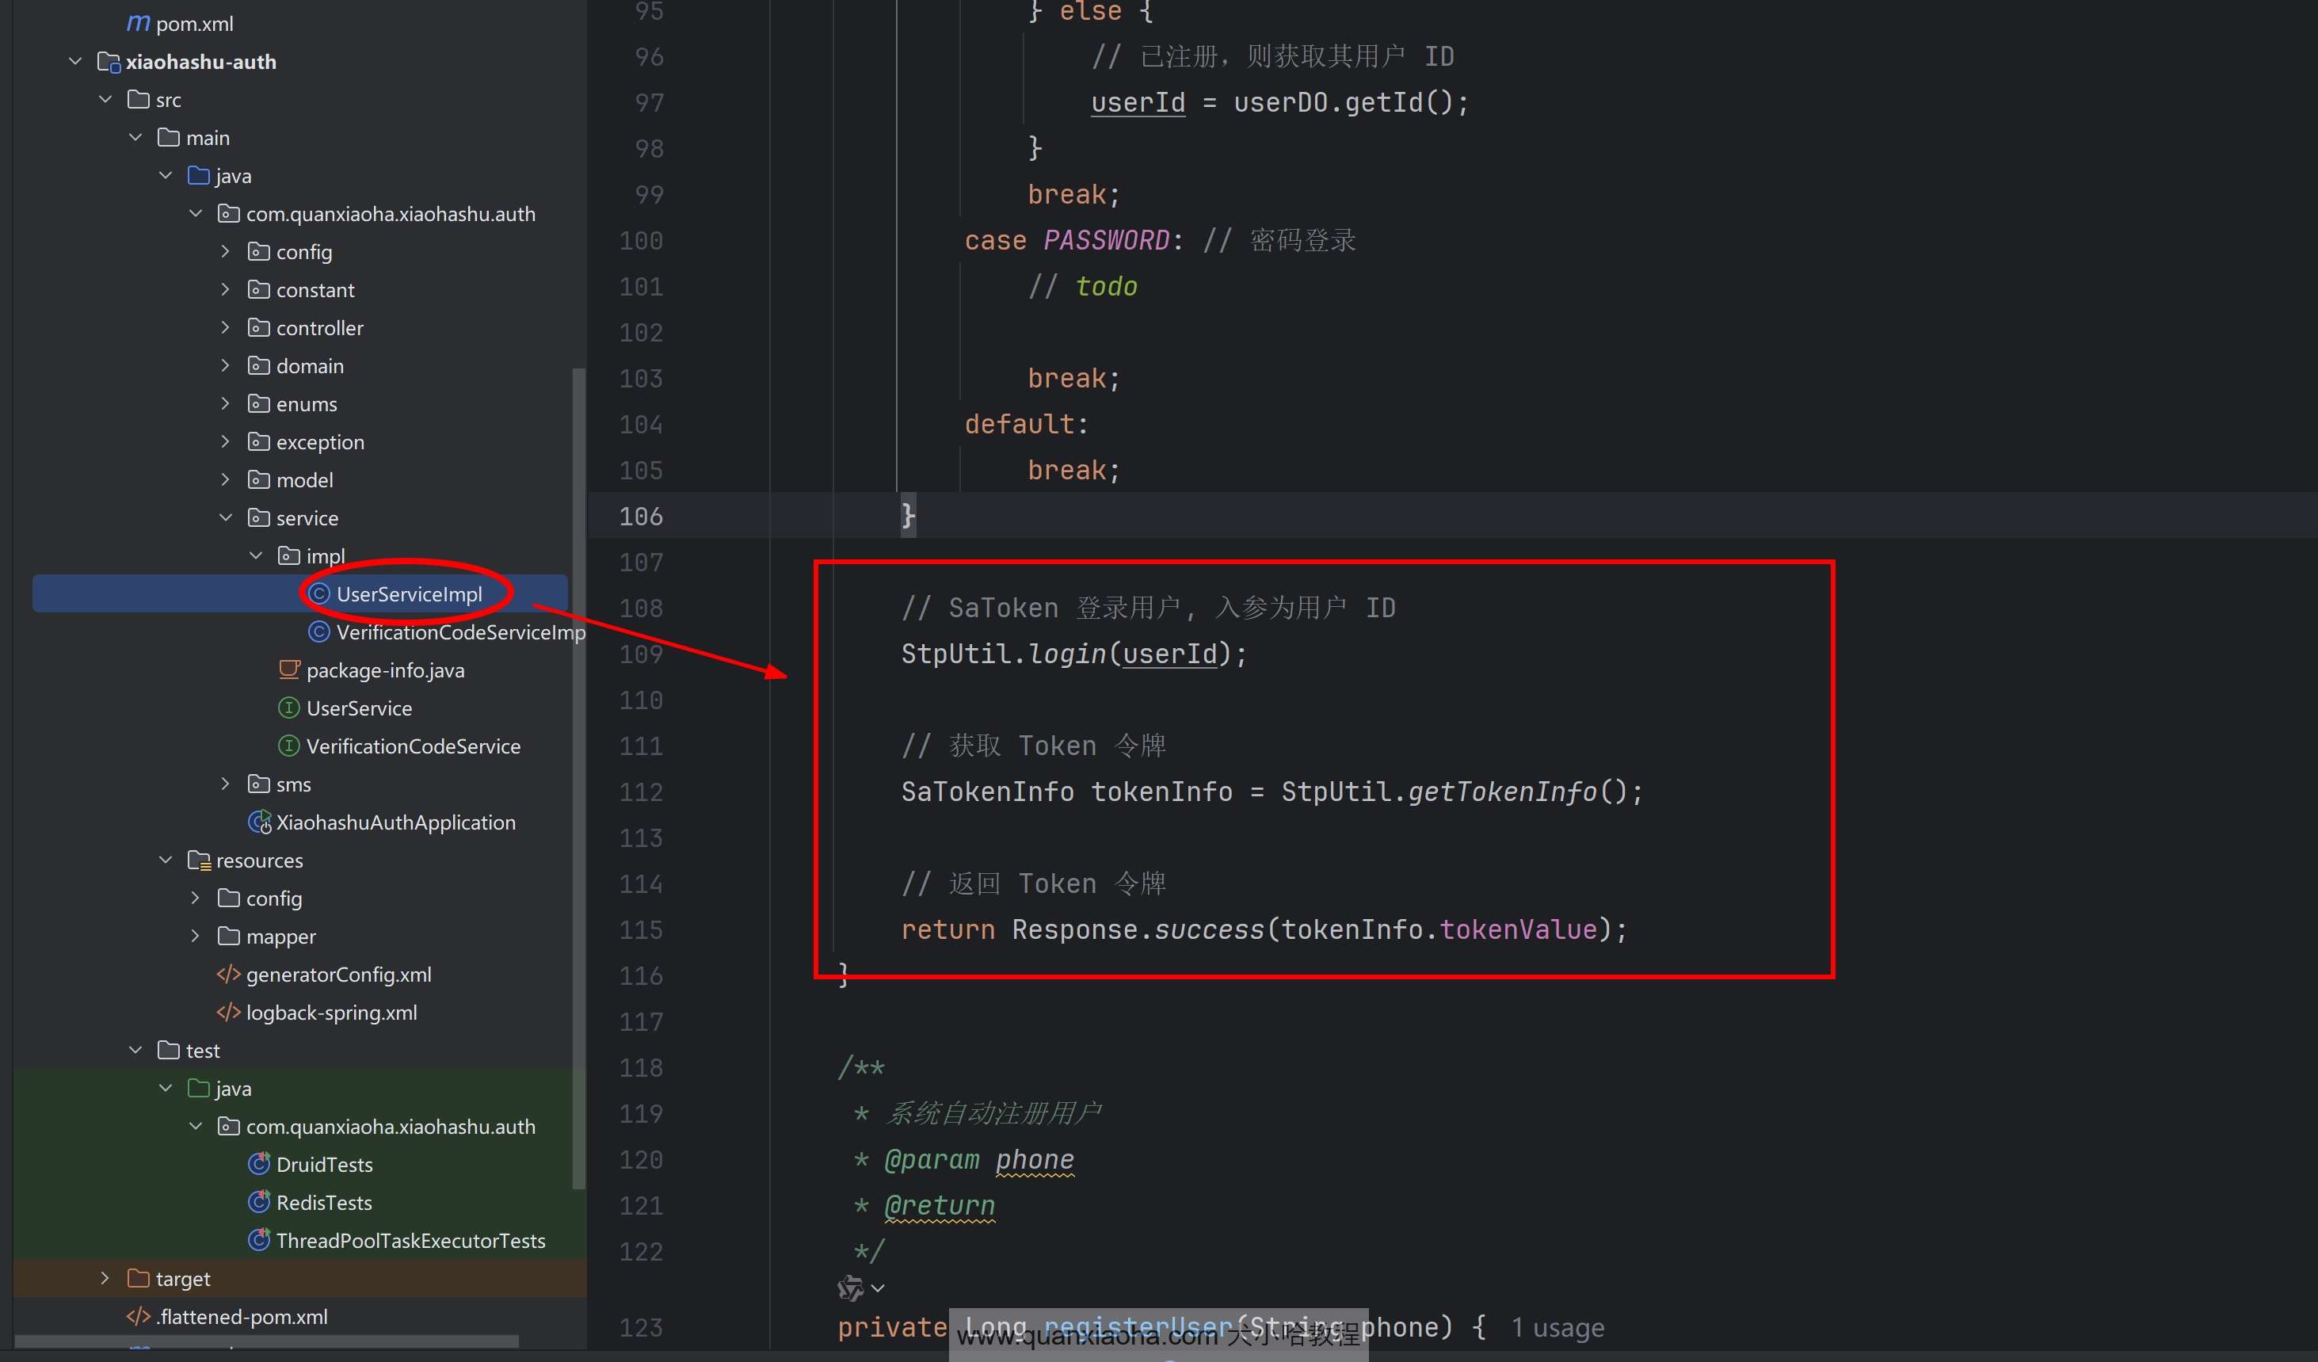The width and height of the screenshot is (2318, 1362).
Task: Select logback-spring.xml in project tree
Action: (331, 1013)
